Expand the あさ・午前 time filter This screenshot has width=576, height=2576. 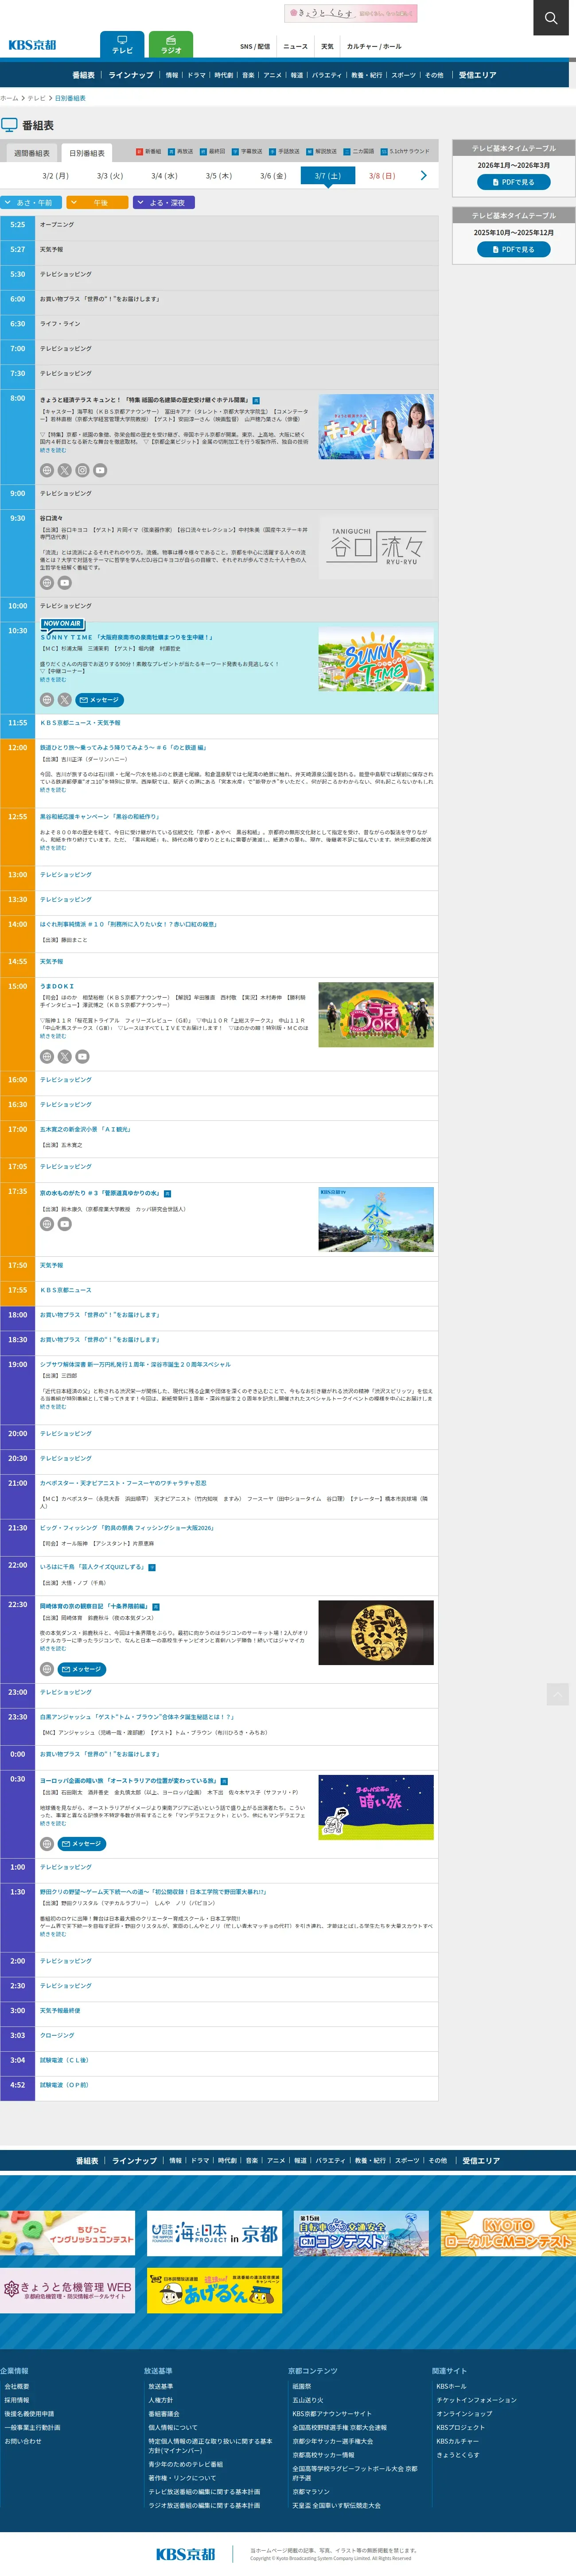(31, 202)
